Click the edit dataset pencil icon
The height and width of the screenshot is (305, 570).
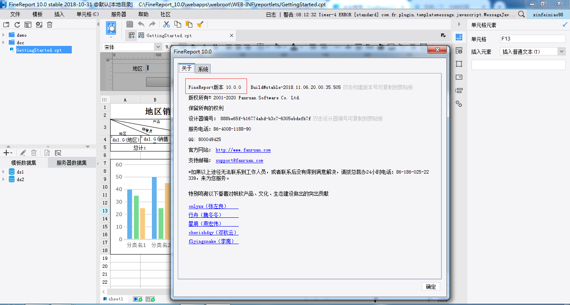[x=23, y=153]
